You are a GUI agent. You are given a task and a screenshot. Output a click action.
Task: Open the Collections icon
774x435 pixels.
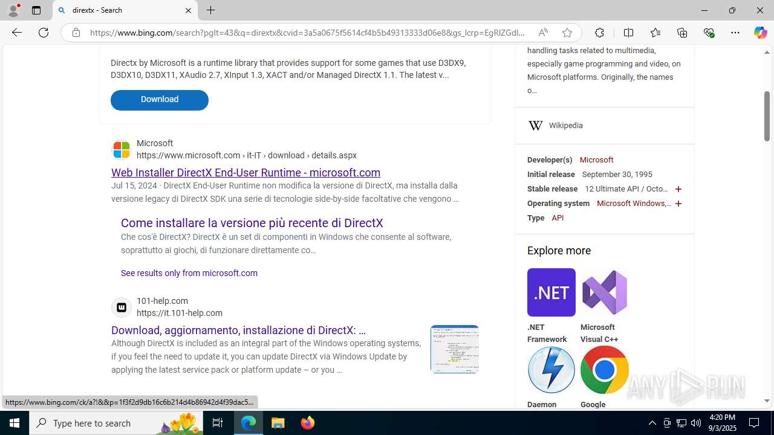coord(682,33)
